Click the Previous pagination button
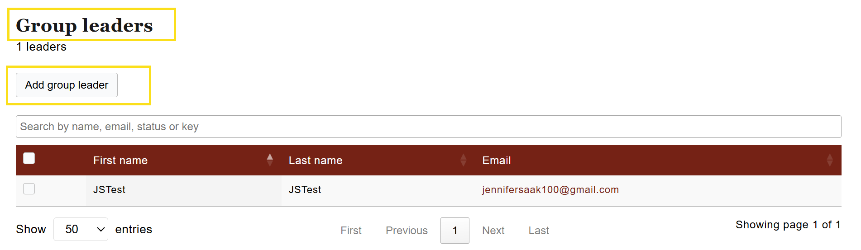Image resolution: width=861 pixels, height=250 pixels. click(407, 231)
